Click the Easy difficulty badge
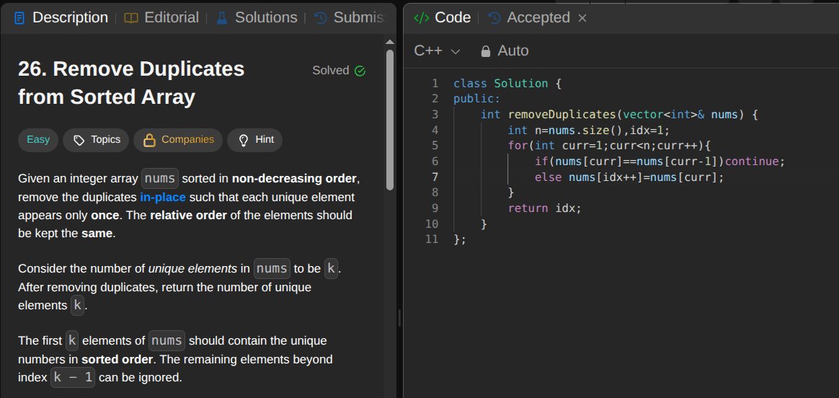 tap(38, 140)
